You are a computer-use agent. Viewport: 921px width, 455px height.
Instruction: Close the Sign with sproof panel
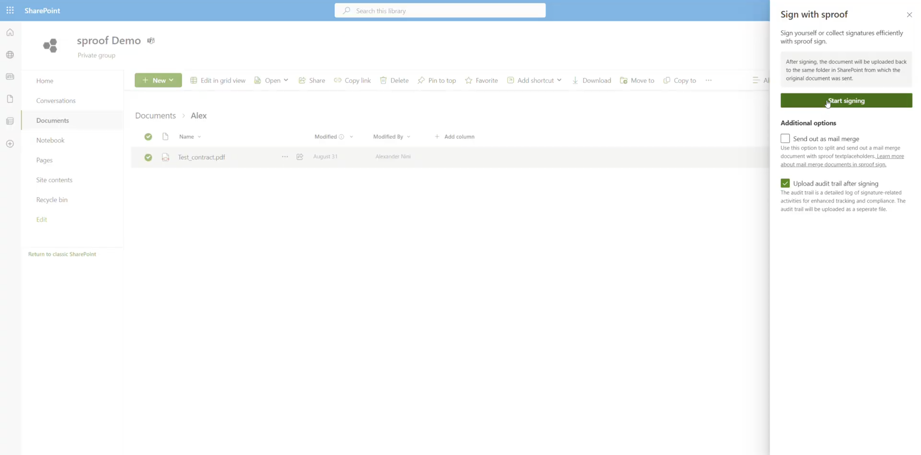909,15
